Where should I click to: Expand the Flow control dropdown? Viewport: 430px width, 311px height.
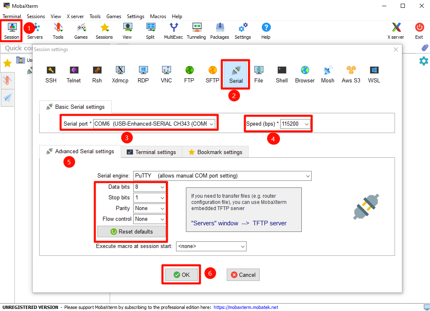click(162, 219)
